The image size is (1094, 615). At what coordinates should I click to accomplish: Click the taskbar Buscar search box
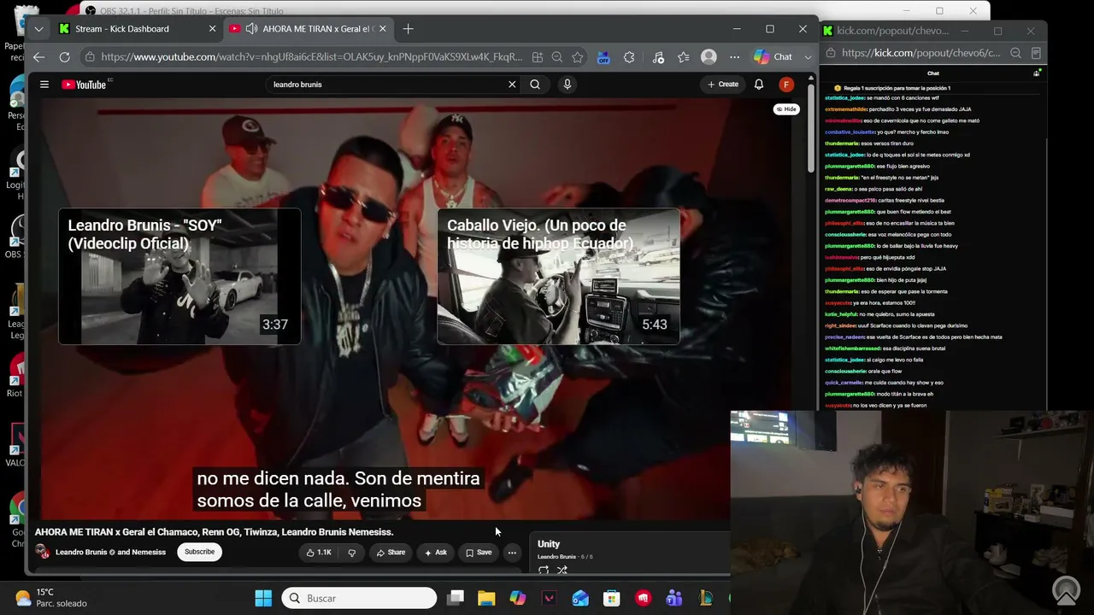coord(359,598)
